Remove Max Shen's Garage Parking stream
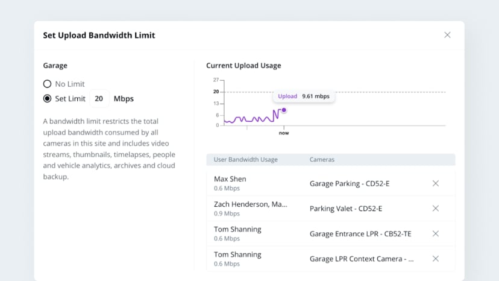 pyautogui.click(x=436, y=183)
